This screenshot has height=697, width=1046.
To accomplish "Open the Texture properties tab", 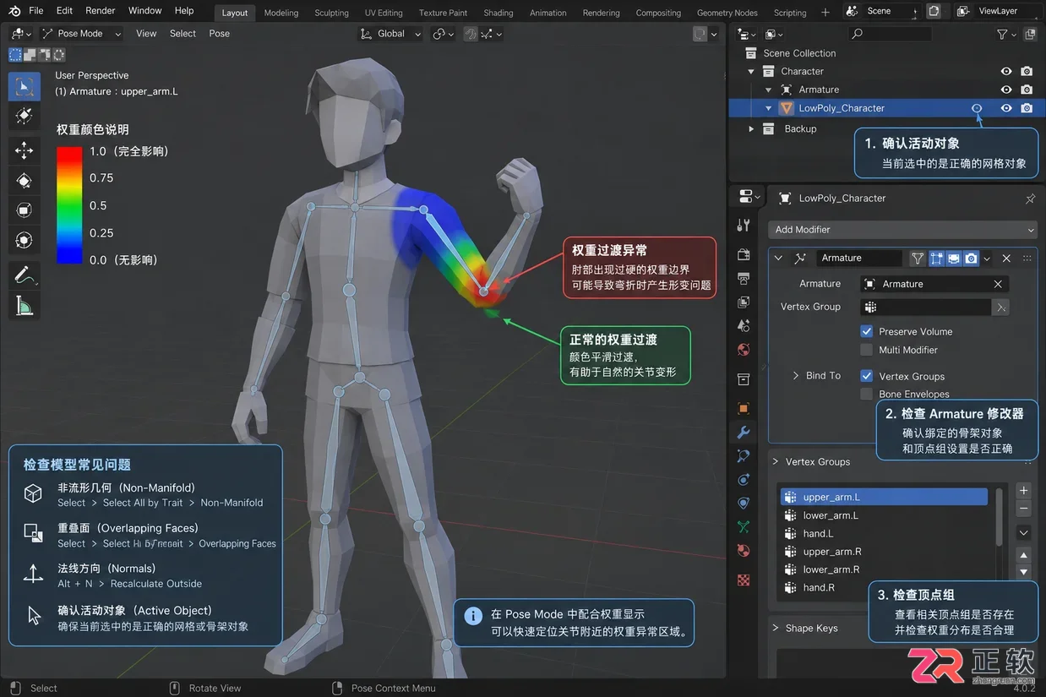I will click(x=744, y=580).
